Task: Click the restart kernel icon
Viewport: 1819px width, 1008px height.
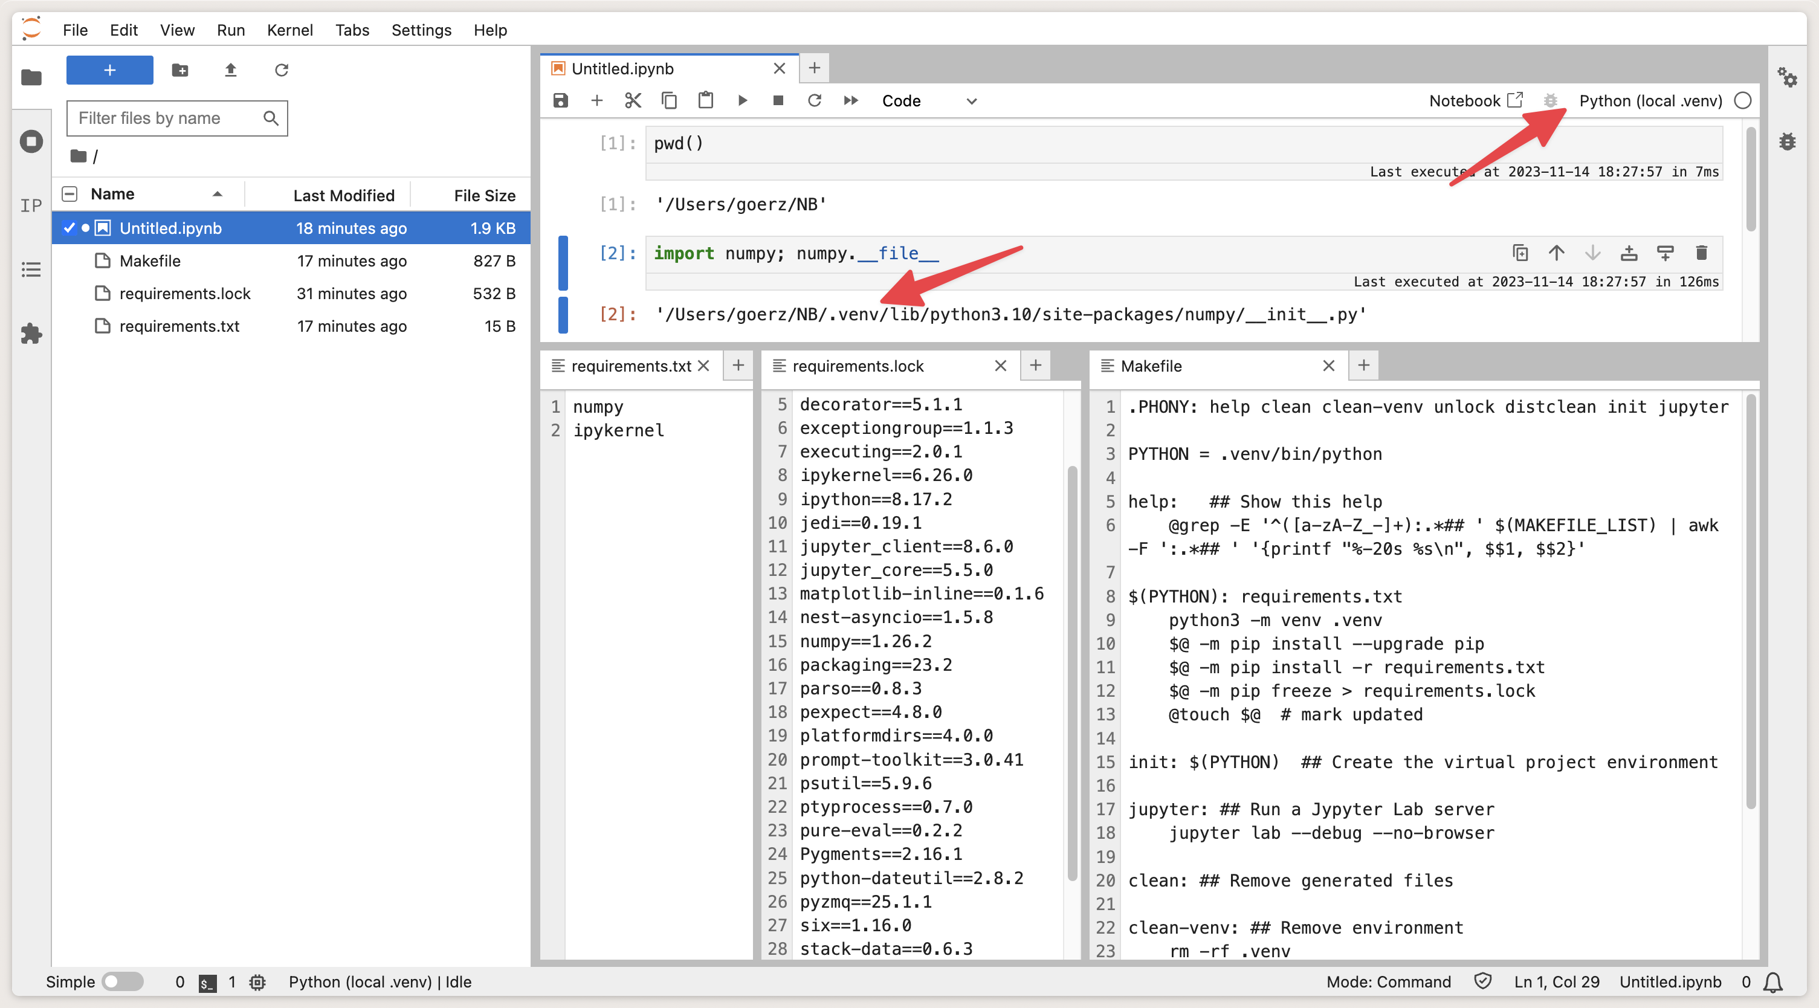Action: coord(813,100)
